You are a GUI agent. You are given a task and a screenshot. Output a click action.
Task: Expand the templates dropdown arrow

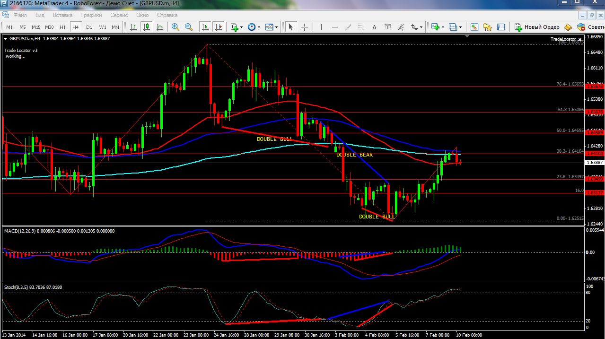(x=276, y=27)
